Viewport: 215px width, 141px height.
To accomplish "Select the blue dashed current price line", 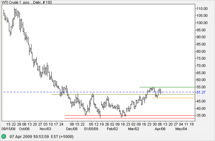I will click(x=99, y=92).
